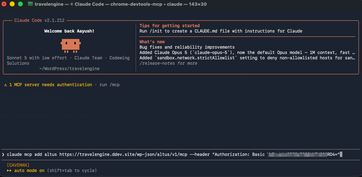
Task: Click the yellow minimize window button
Action: click(x=12, y=4)
